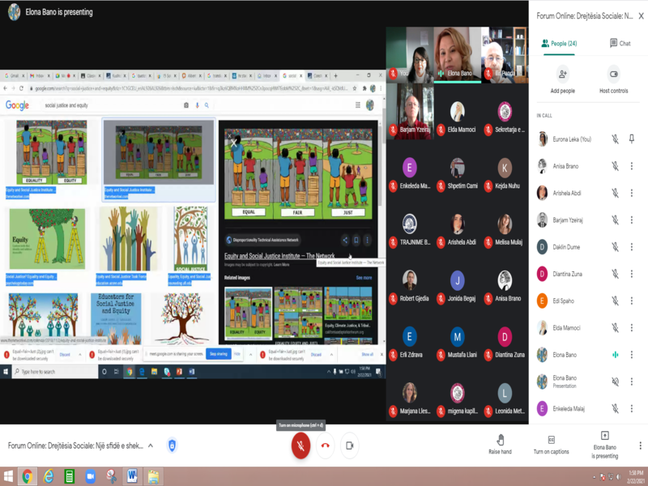Screen dimensions: 648x486
Task: Click Elona Bano's video tile
Action: (457, 55)
